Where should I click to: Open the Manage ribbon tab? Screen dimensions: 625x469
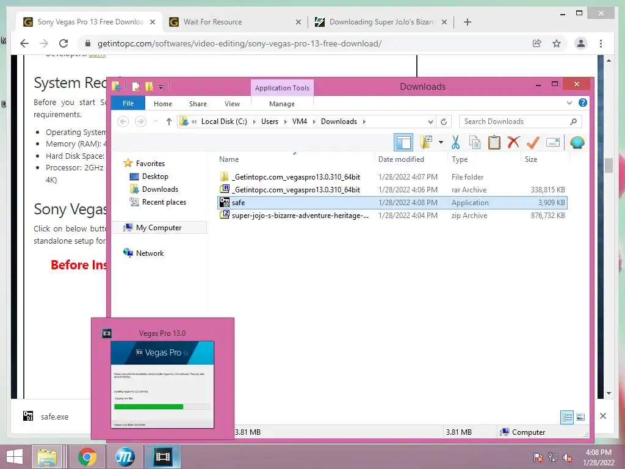point(282,104)
